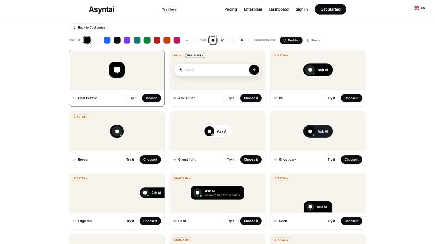
Task: Pick the blue colour swatch
Action: [x=107, y=40]
